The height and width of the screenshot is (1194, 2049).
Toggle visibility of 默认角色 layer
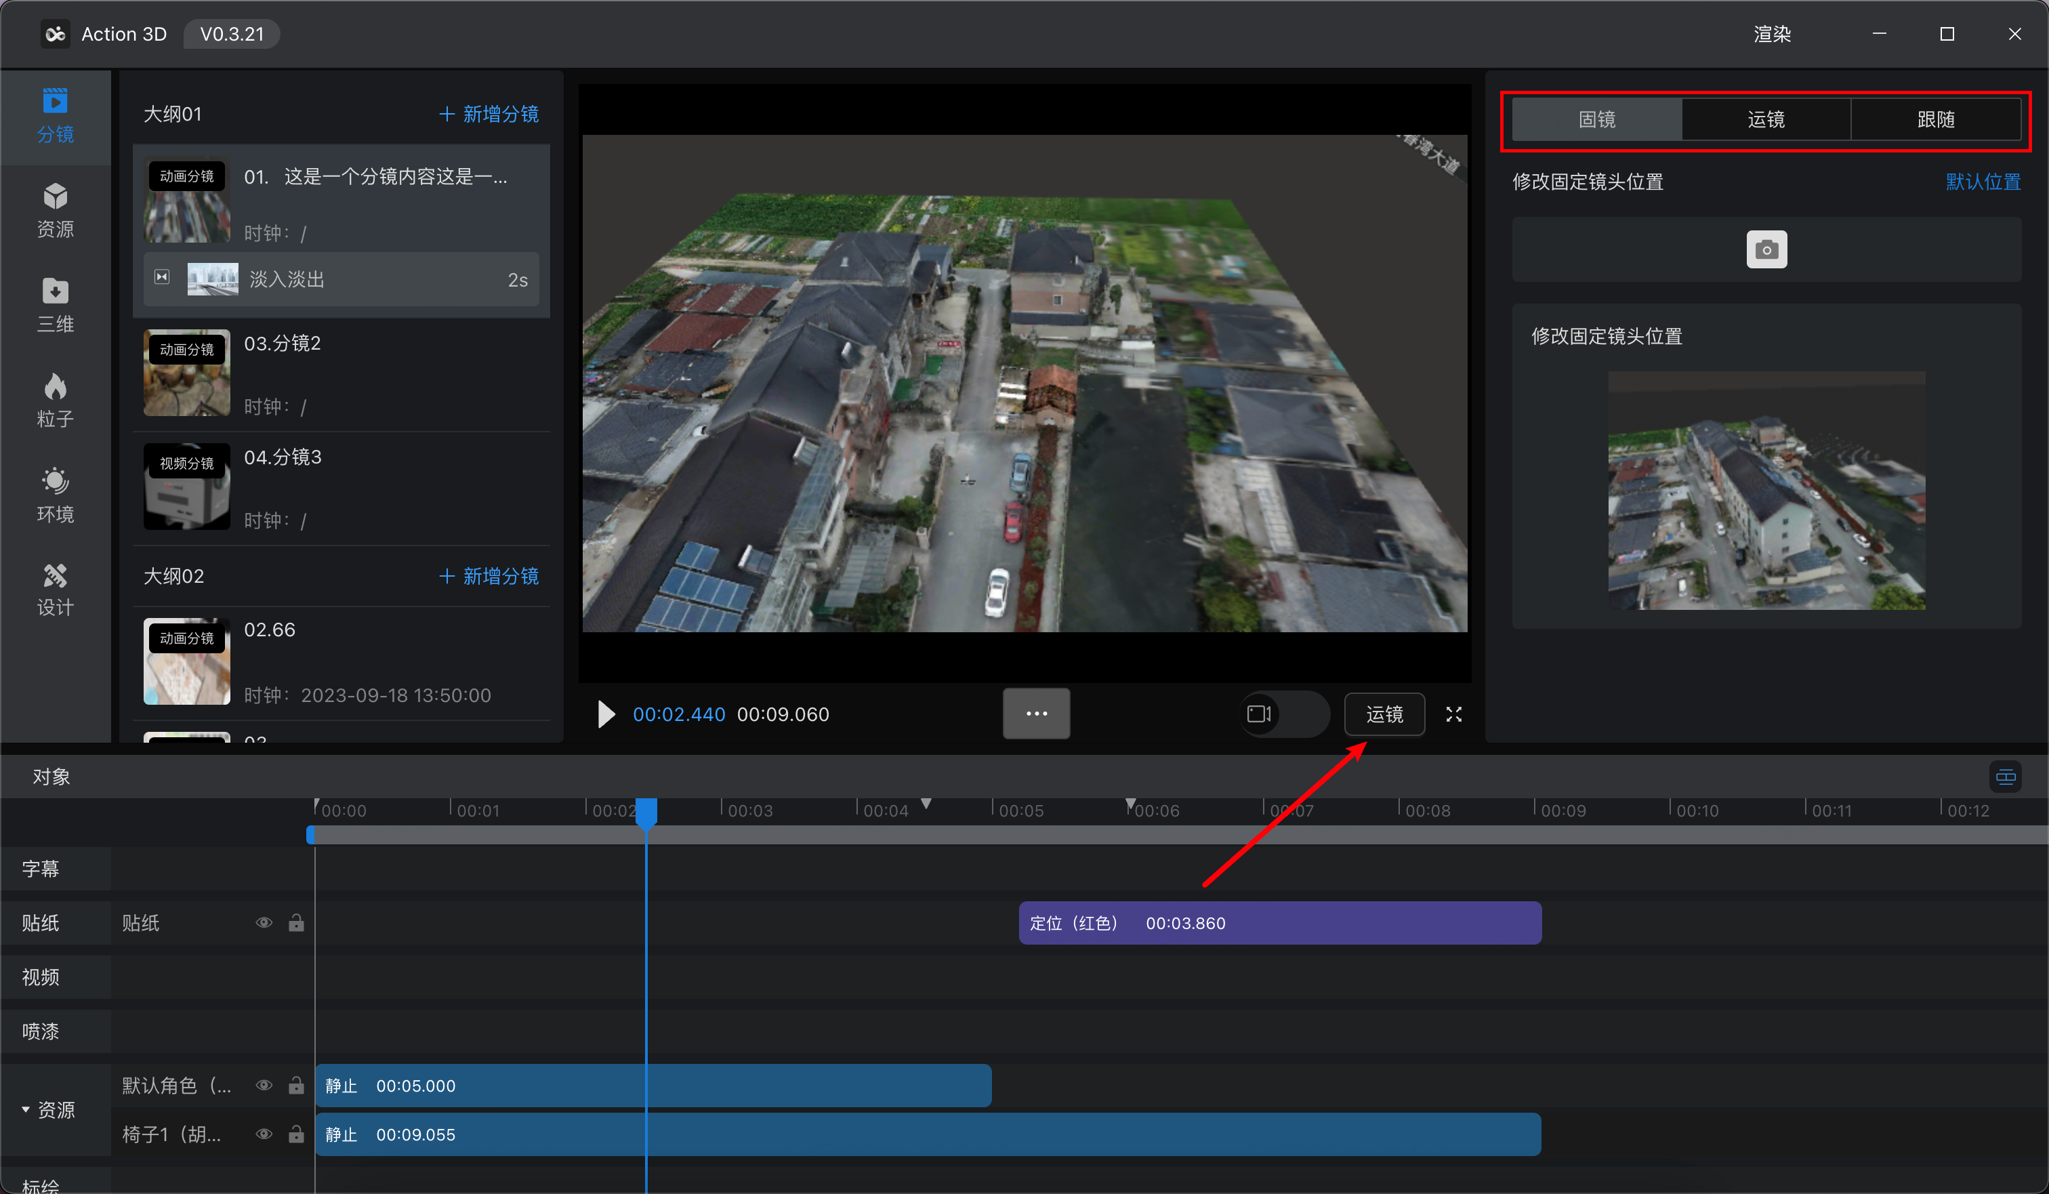(267, 1083)
